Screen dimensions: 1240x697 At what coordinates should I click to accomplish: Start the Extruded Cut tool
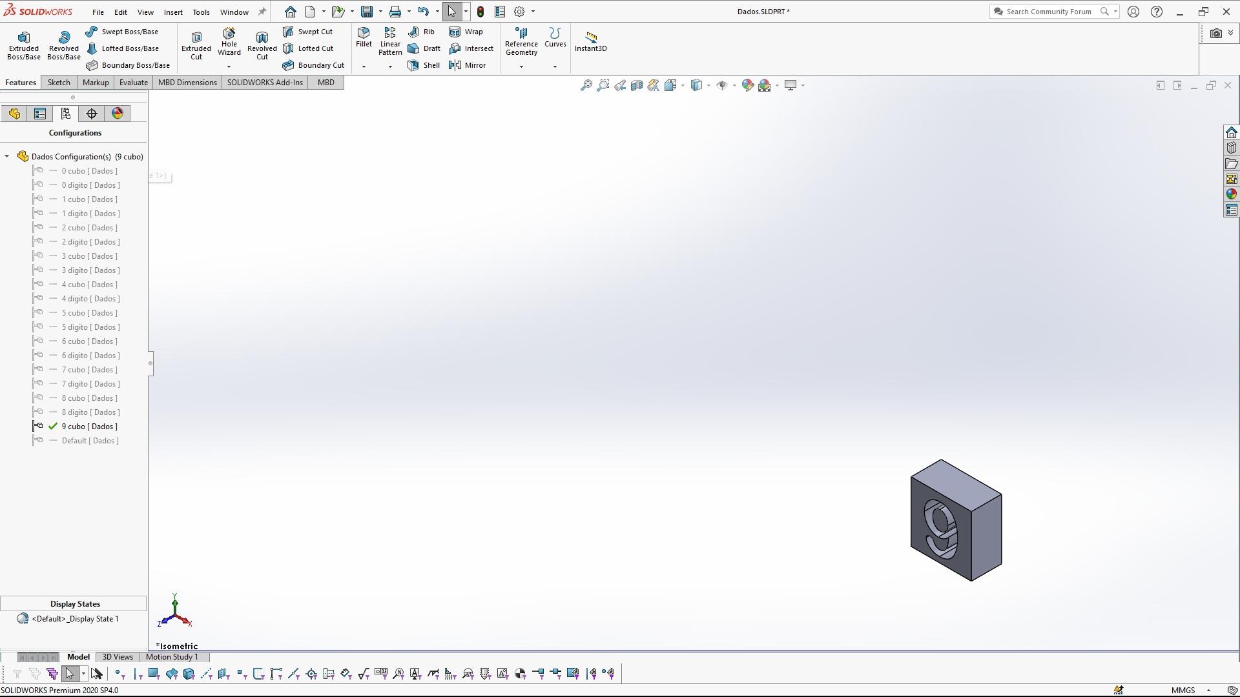(196, 46)
